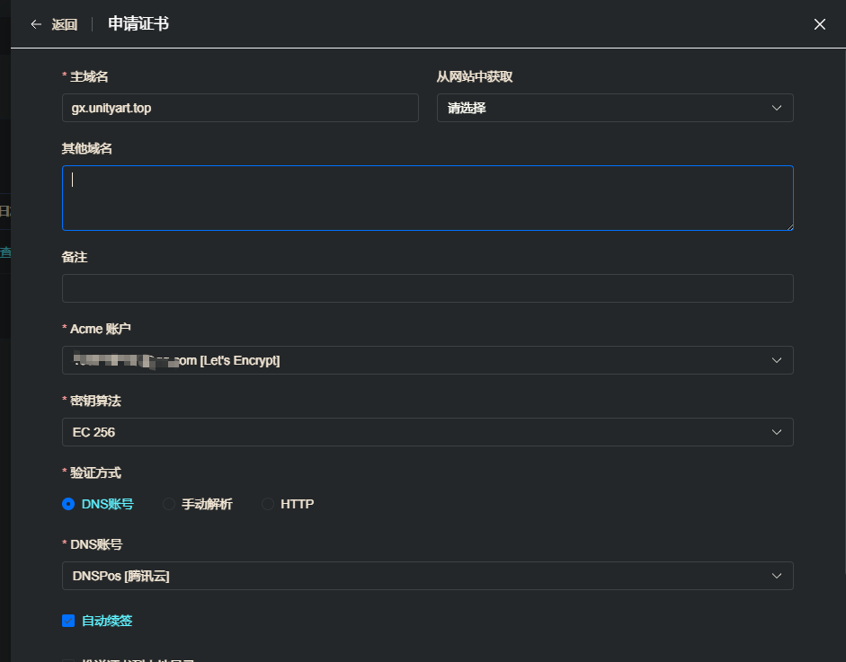Click the chevron on the DNS账号 selector

pos(776,576)
